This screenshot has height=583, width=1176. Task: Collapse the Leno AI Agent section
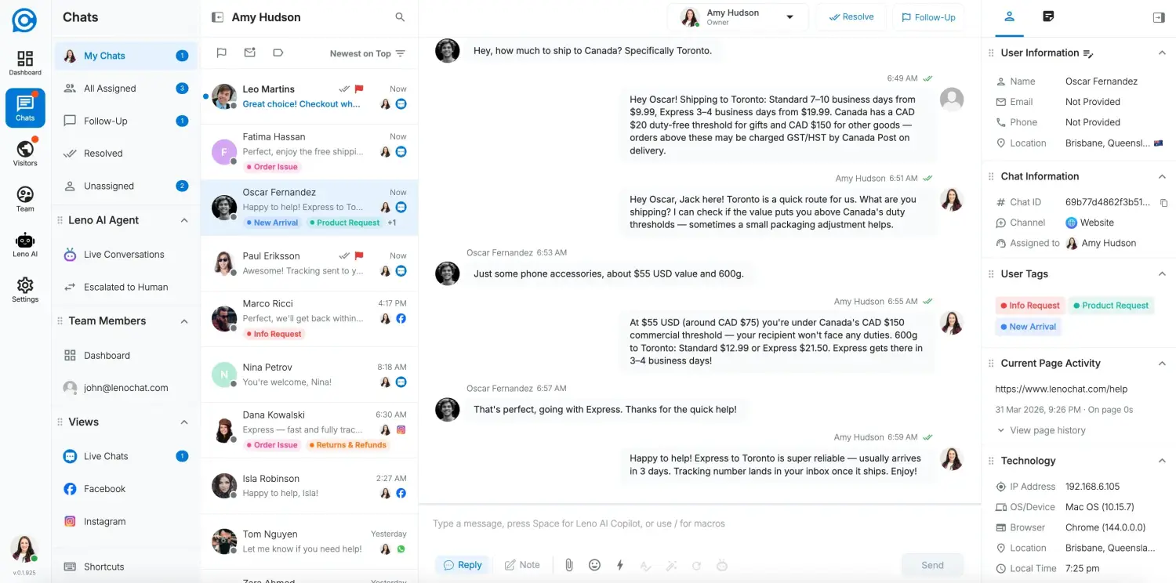click(183, 220)
